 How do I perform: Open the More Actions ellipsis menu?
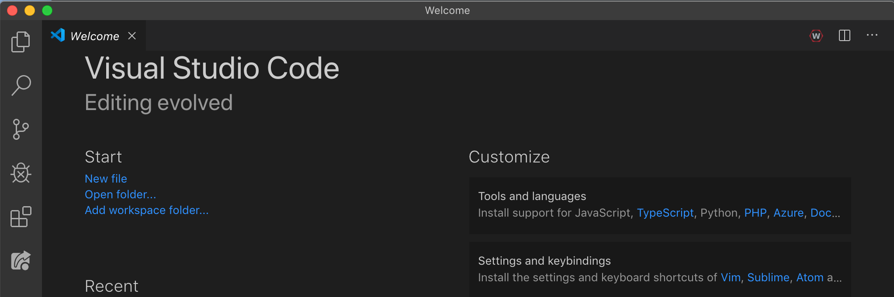point(872,35)
